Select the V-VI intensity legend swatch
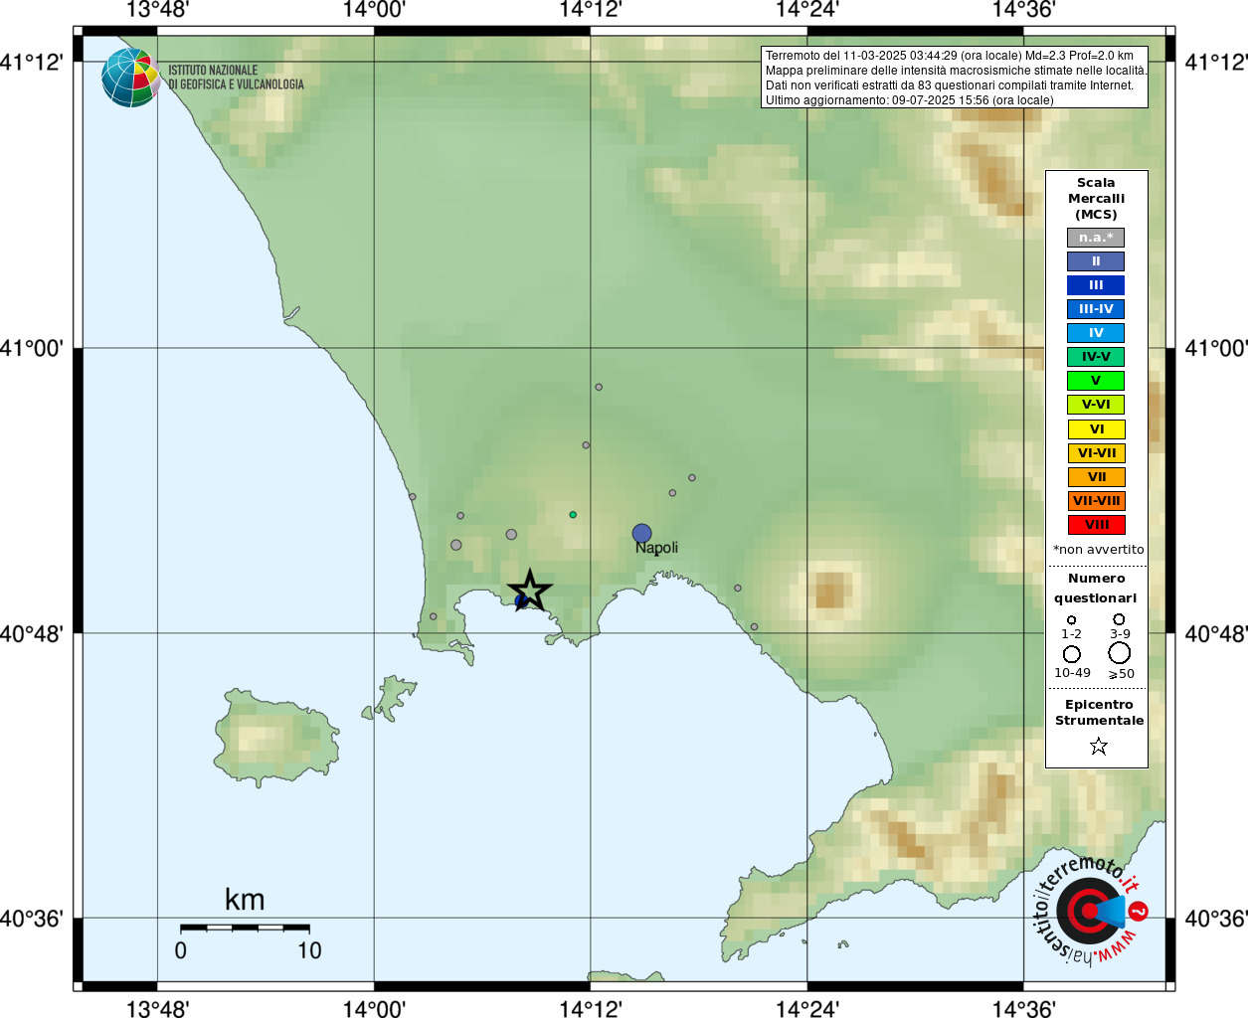The image size is (1248, 1018). click(1096, 405)
